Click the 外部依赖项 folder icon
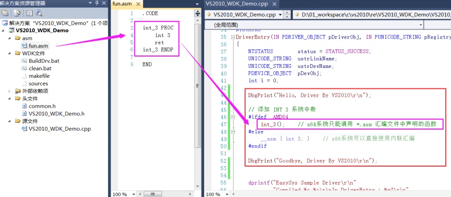The image size is (451, 197). tap(18, 91)
